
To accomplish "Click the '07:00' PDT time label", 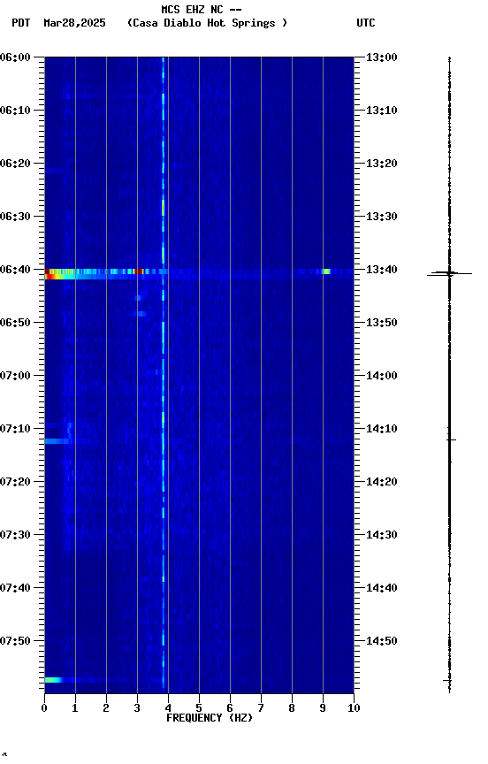I will tap(15, 376).
